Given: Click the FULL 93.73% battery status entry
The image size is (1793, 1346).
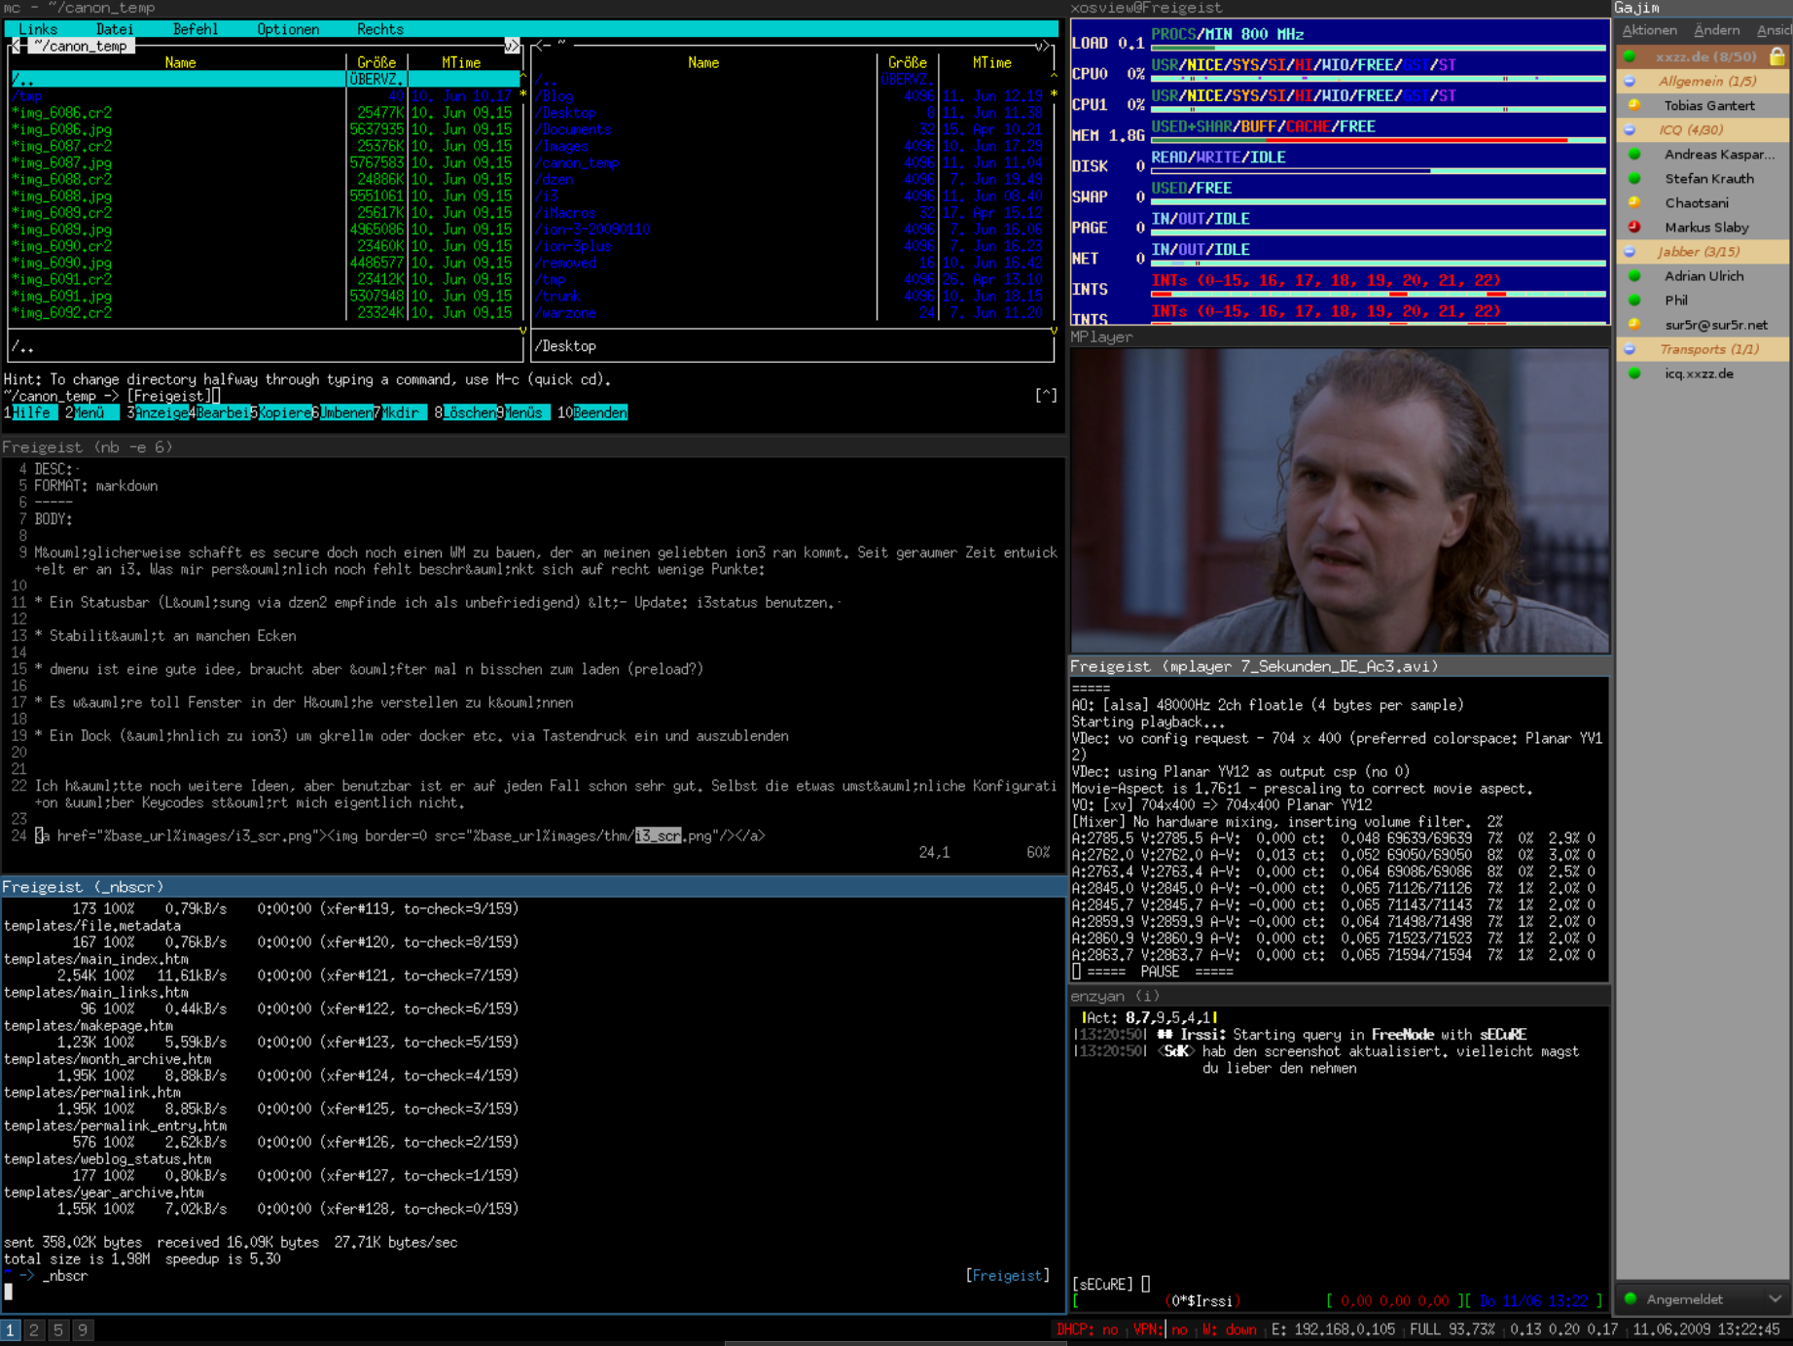Looking at the screenshot, I should click(1452, 1329).
